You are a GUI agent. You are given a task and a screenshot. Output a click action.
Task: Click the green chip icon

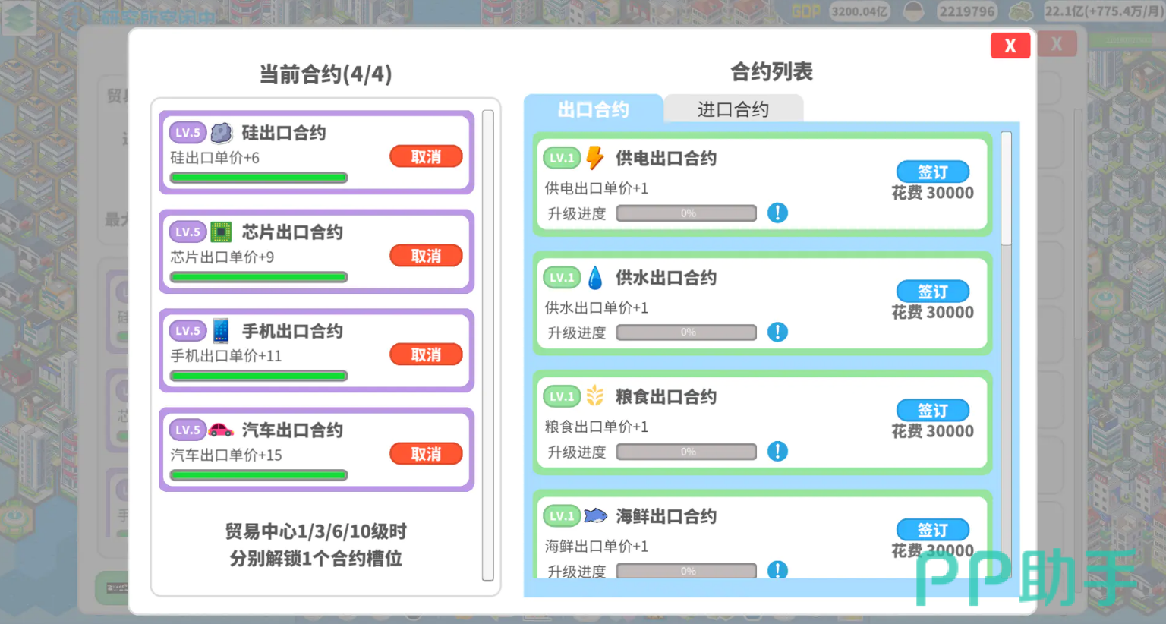coord(221,232)
